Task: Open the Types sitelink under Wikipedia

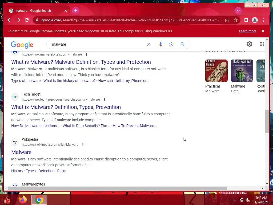Action: click(x=31, y=171)
